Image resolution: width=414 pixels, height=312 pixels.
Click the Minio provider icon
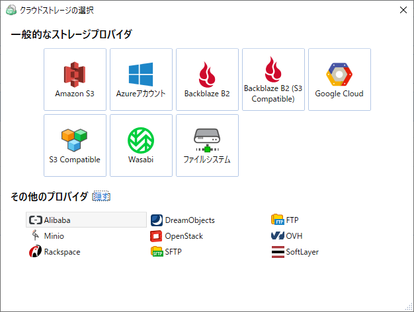[35, 235]
